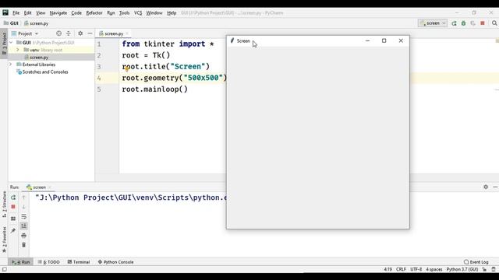Screen dimensions: 499x280
Task: Open the Run tool window button
Action: point(21,262)
